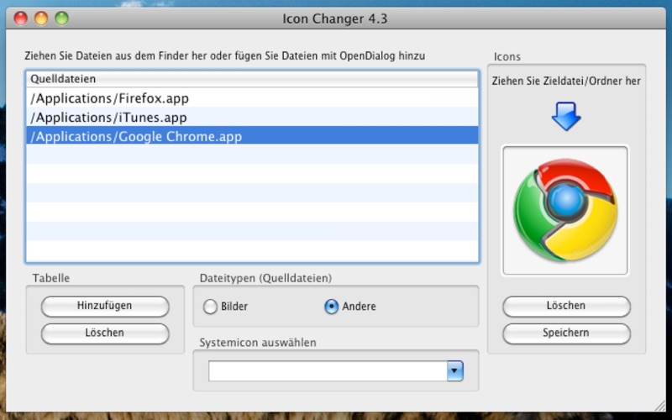Select the Andere radio button
Image resolution: width=672 pixels, height=420 pixels.
click(x=331, y=307)
